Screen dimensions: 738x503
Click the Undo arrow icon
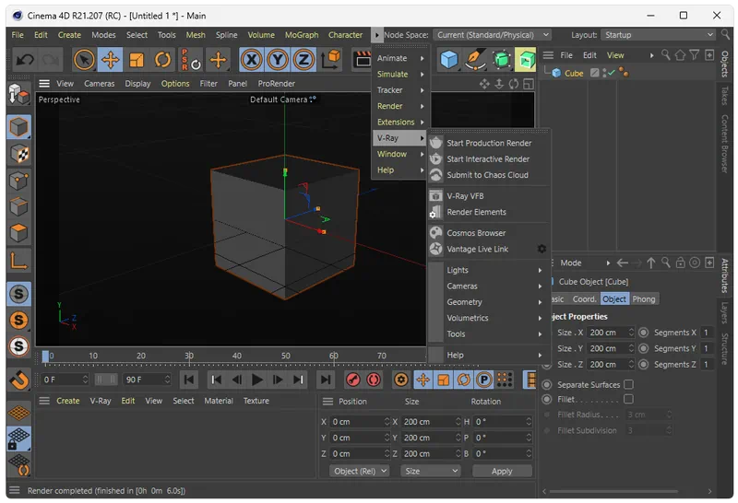click(x=25, y=60)
